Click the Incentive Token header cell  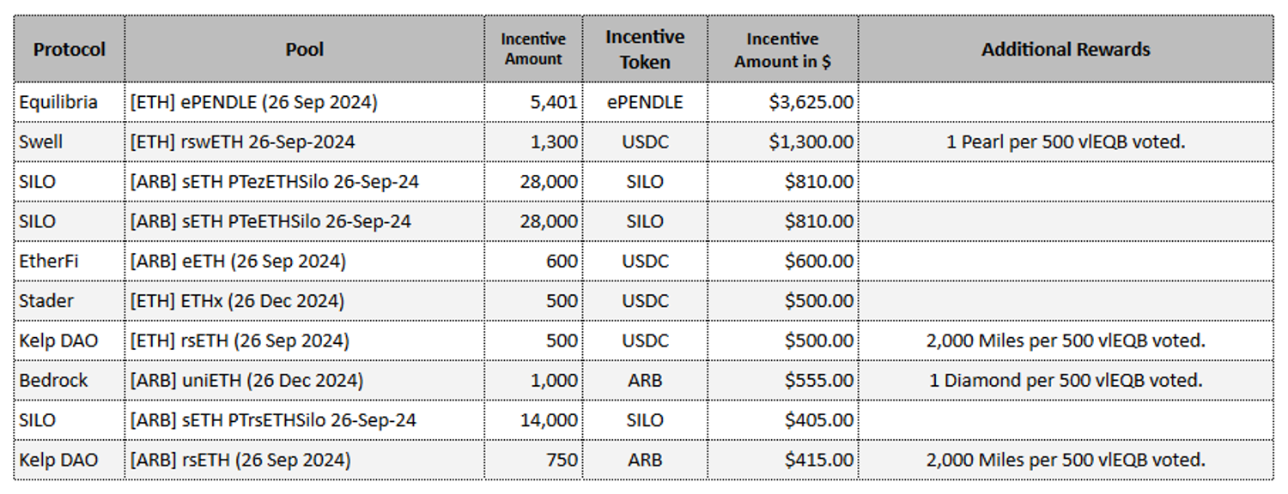pyautogui.click(x=644, y=50)
